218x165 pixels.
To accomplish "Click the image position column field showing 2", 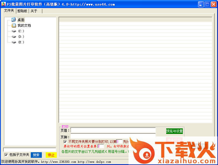I will pos(101,146).
